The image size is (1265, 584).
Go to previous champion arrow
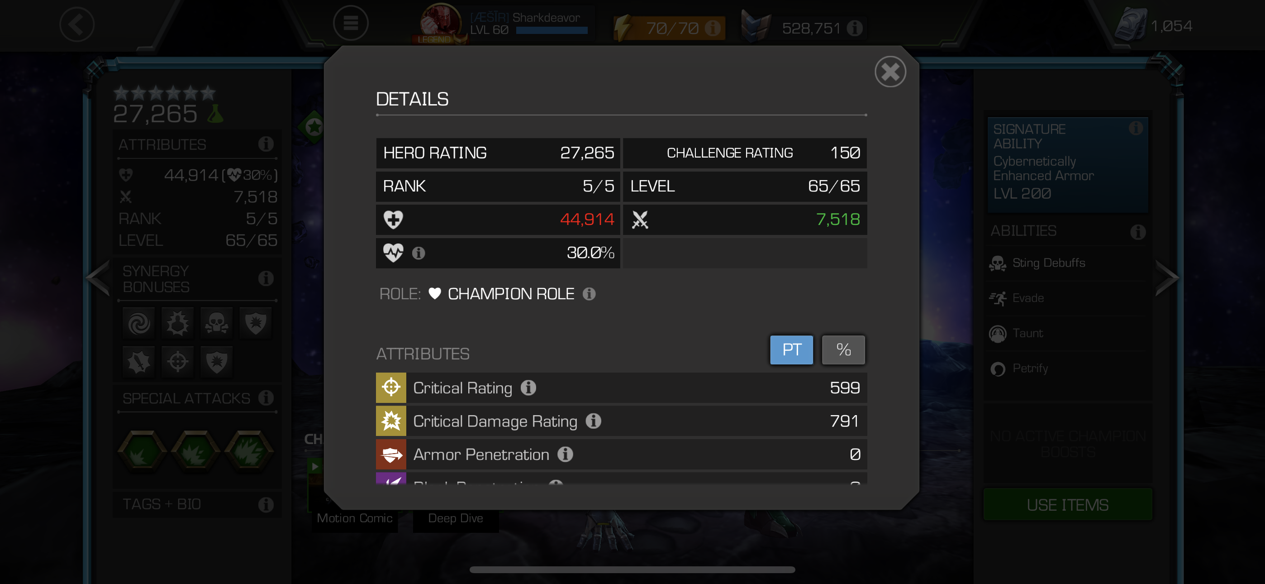[x=98, y=278]
